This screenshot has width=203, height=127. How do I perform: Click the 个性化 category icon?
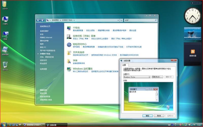69,28
